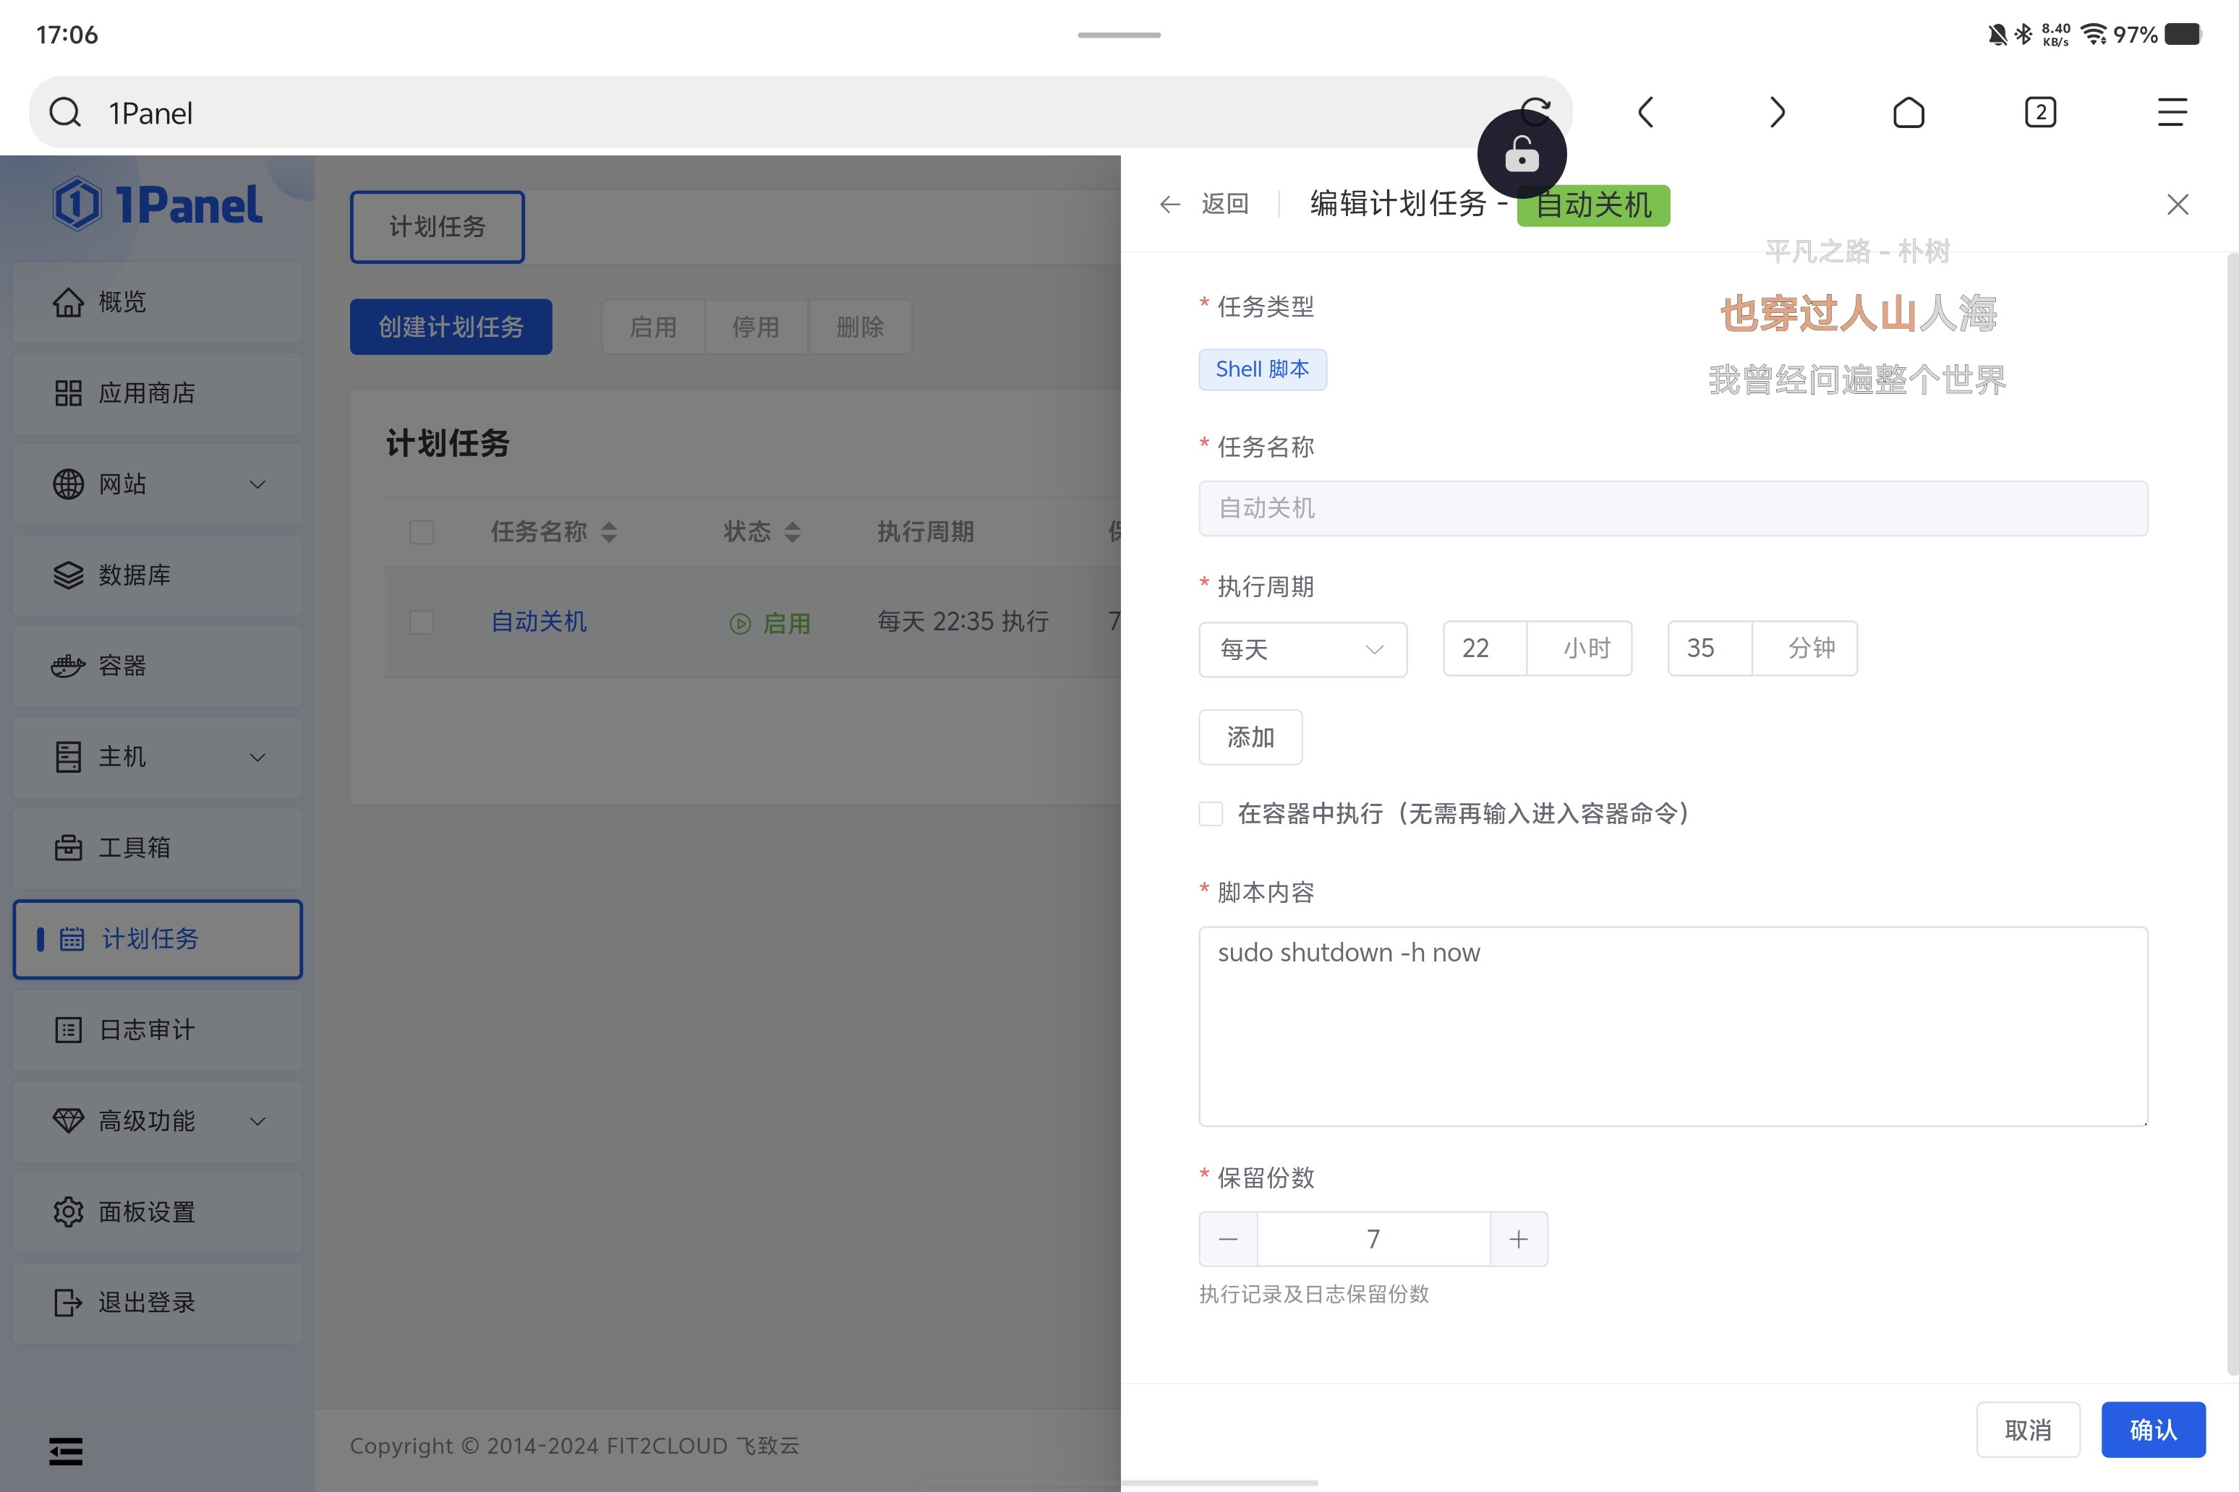Collapse sidebar with bottom-left menu icon
Viewport: 2239px width, 1492px height.
click(x=66, y=1451)
